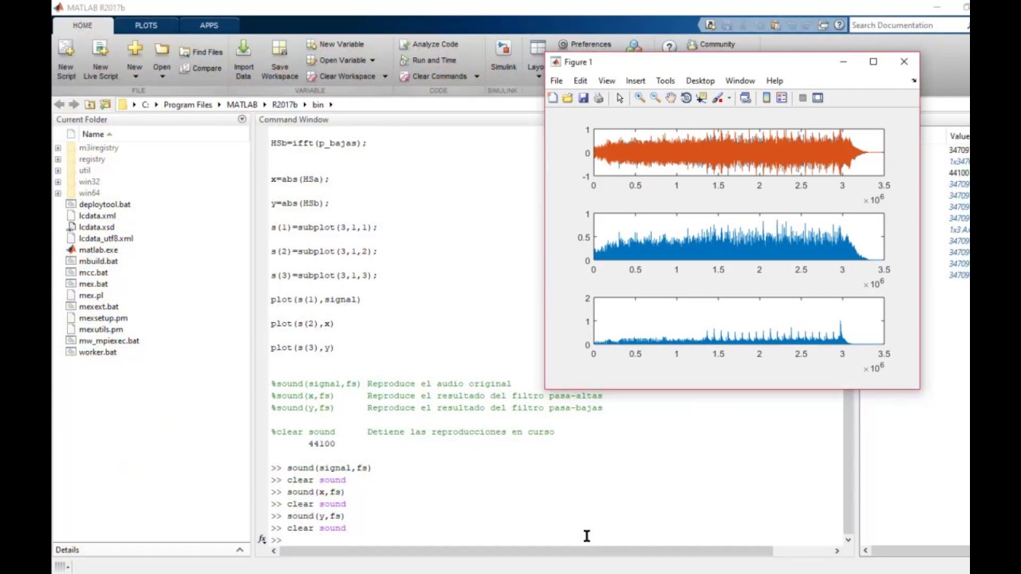1021x574 pixels.
Task: Launch Simulink from the ribbon
Action: click(x=503, y=57)
